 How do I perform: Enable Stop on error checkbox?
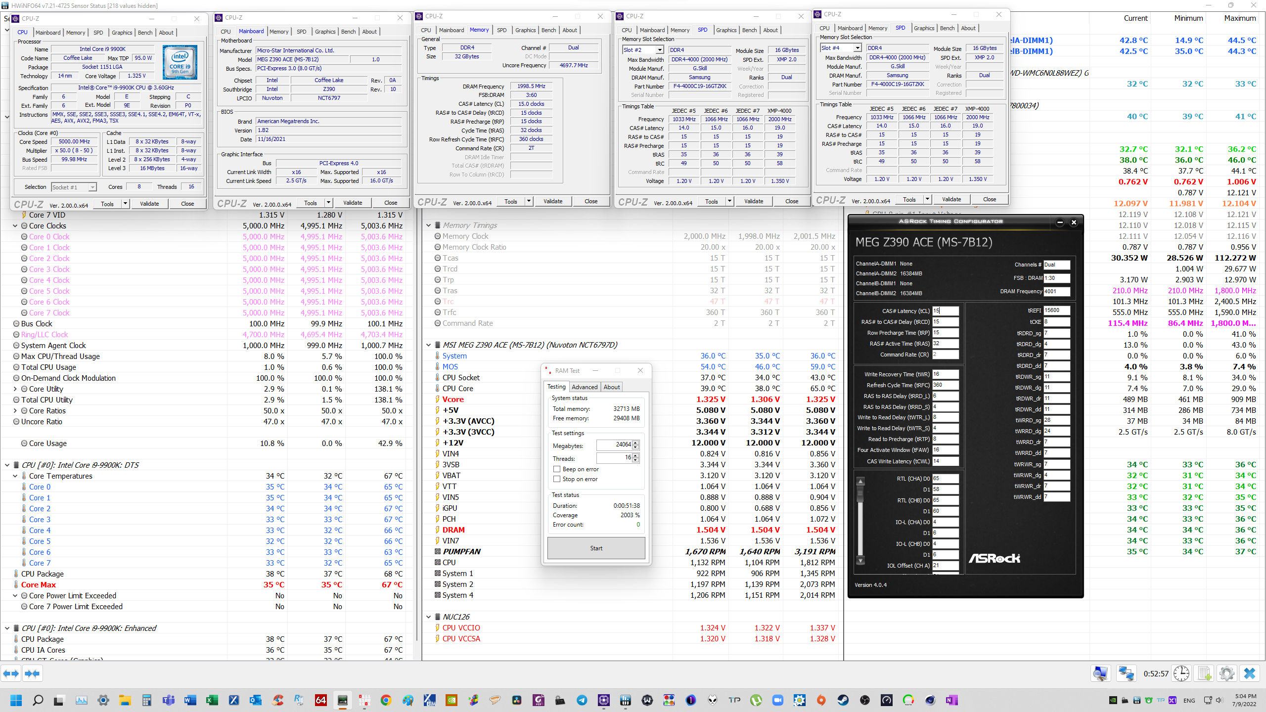pyautogui.click(x=557, y=479)
